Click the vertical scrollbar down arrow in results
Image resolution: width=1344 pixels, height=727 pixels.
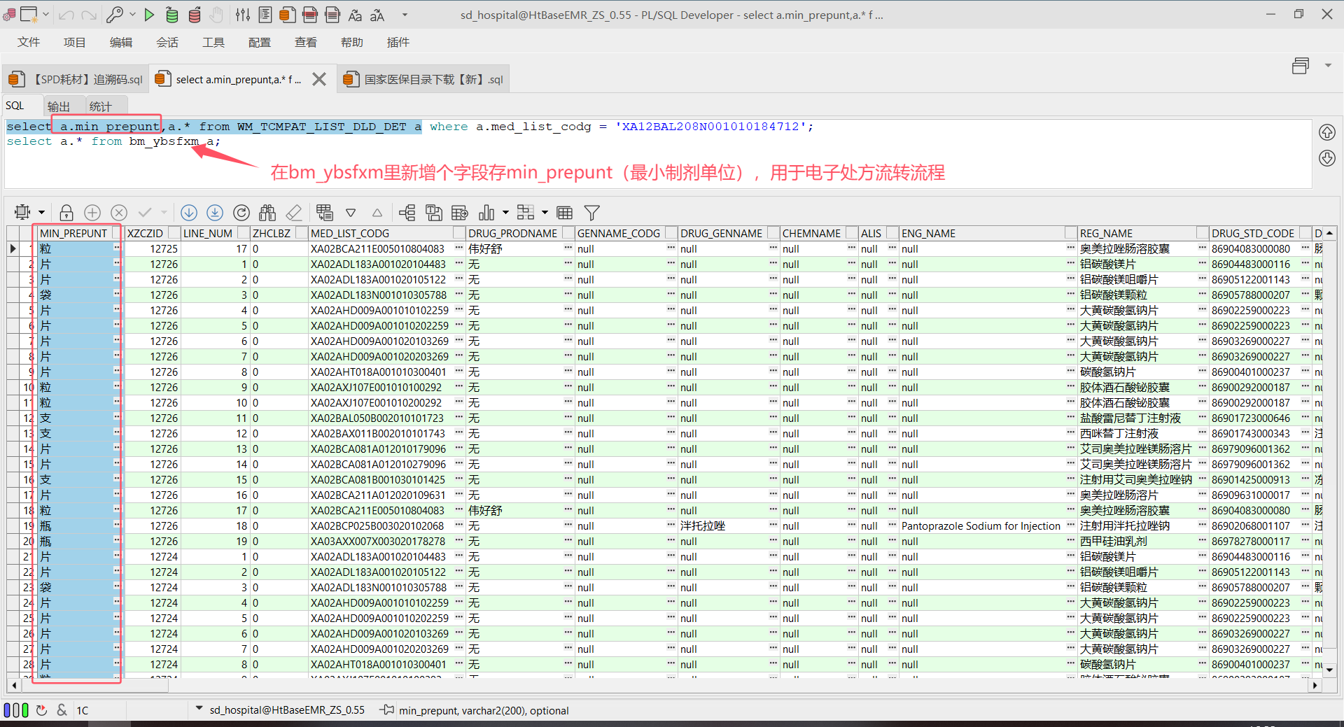click(x=1329, y=670)
